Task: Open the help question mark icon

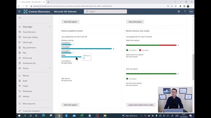Action: tap(185, 11)
